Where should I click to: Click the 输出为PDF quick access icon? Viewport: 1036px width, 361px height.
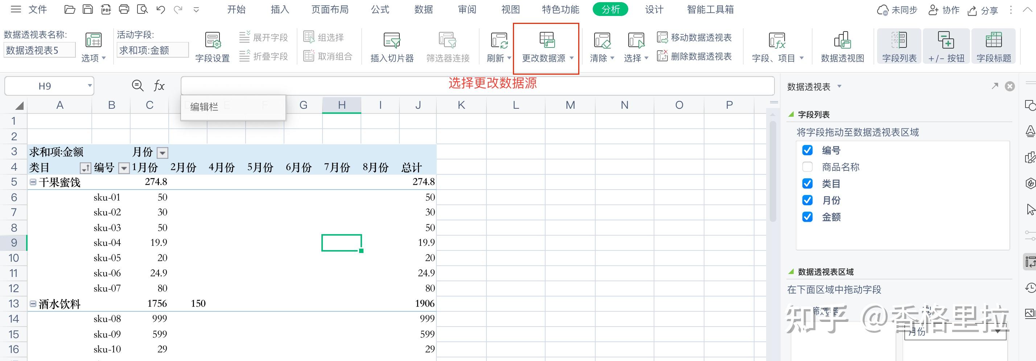coord(106,9)
